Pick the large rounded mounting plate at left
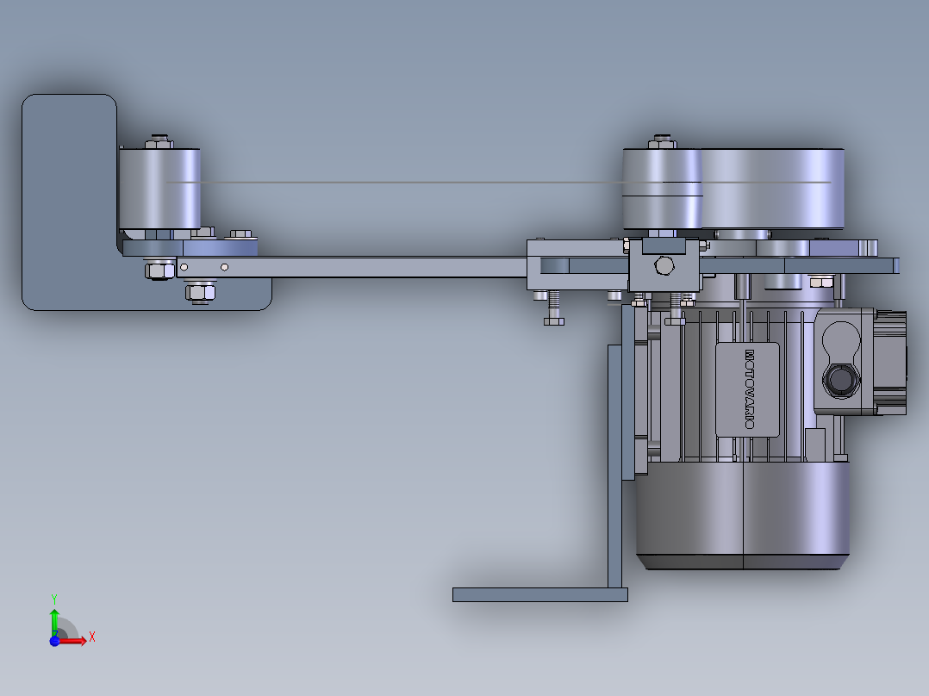This screenshot has height=696, width=929. pyautogui.click(x=69, y=202)
